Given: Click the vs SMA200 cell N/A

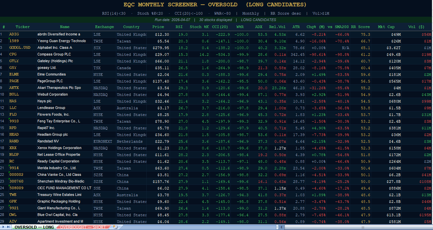Looking at the screenshot, I should click(x=338, y=48).
